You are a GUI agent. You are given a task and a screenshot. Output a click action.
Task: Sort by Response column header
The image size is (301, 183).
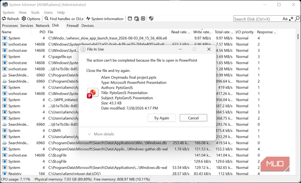coord(266,32)
